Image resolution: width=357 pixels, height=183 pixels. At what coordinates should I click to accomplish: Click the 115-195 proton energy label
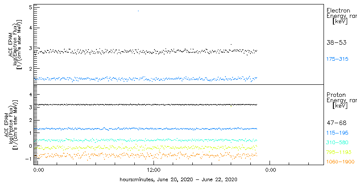[337, 133]
